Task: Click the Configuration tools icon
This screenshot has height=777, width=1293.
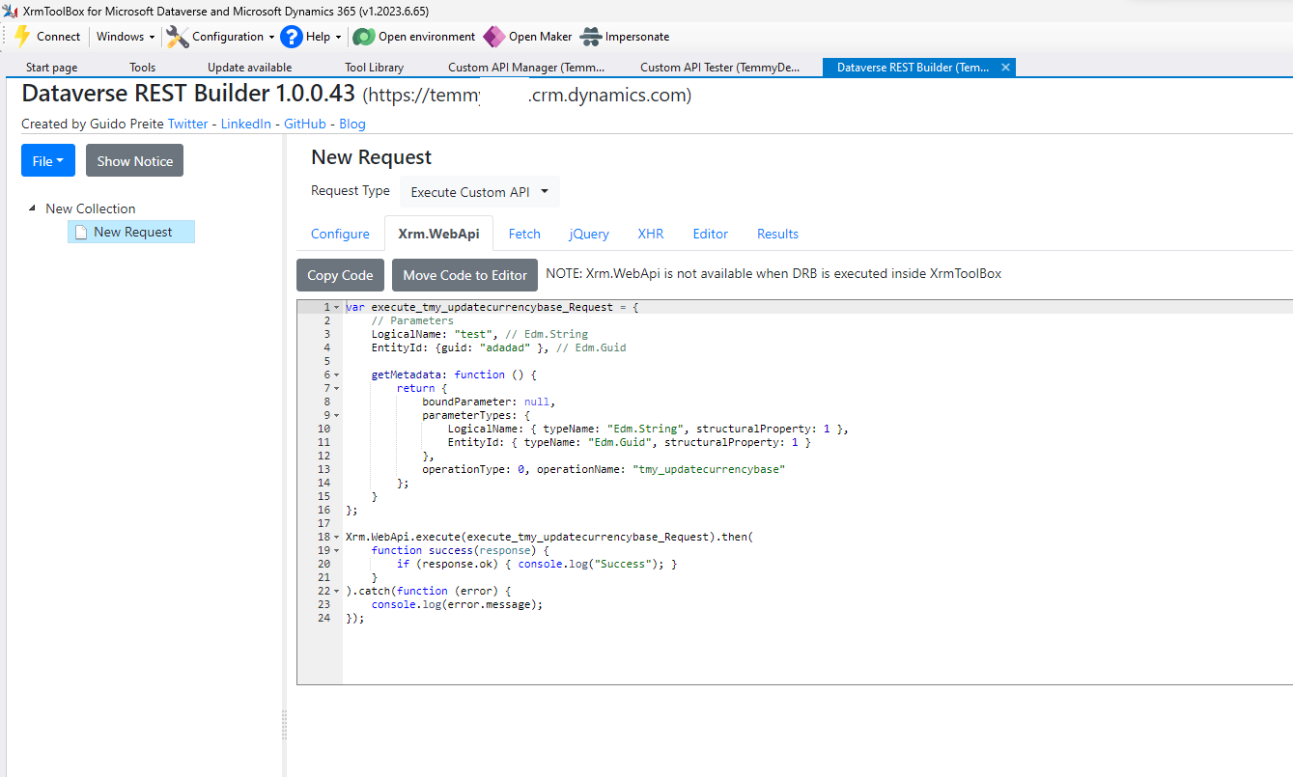Action: [x=178, y=37]
